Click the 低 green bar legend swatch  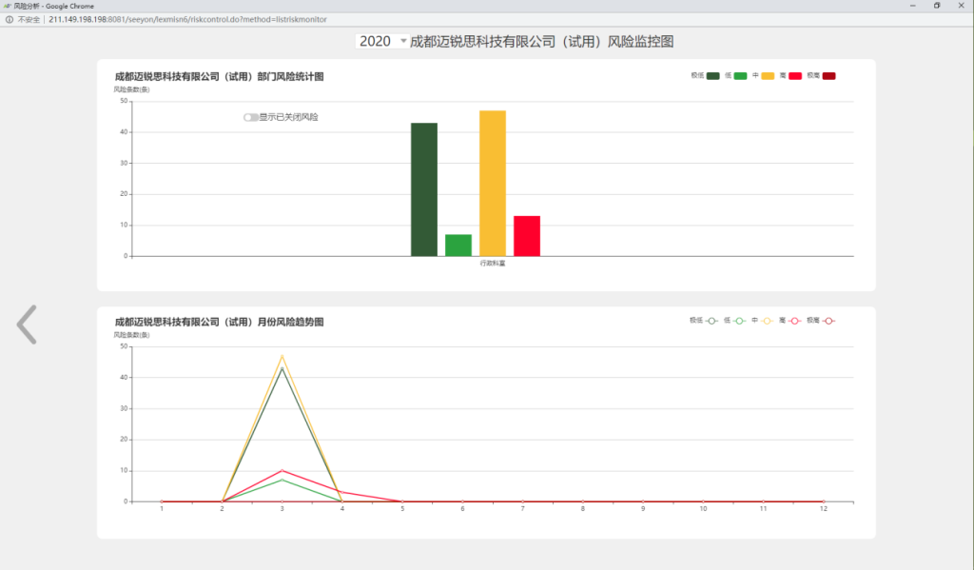tap(740, 76)
